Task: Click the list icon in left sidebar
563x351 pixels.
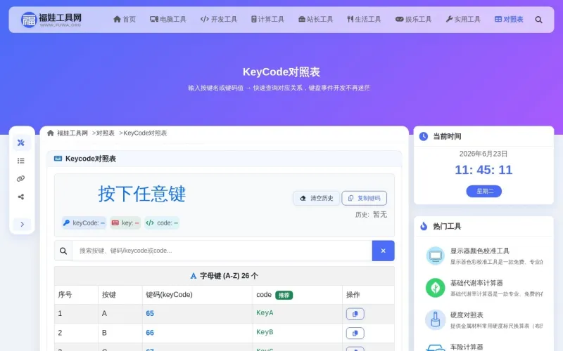Action: pyautogui.click(x=21, y=161)
